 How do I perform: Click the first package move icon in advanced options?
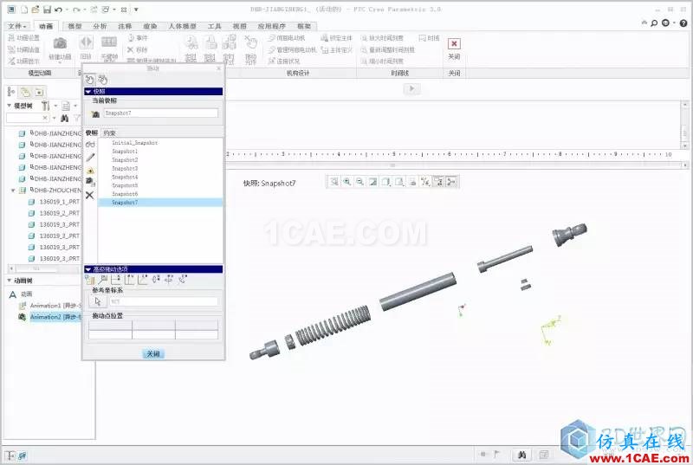(x=90, y=280)
